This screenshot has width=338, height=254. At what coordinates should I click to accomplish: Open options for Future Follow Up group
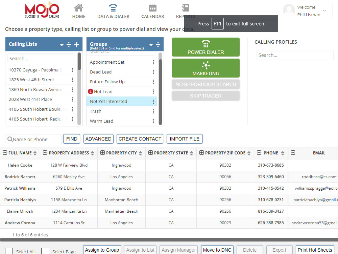153,82
